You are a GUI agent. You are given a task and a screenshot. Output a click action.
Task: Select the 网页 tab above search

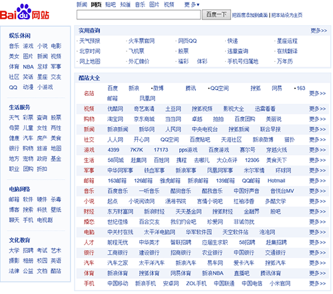tap(96, 5)
